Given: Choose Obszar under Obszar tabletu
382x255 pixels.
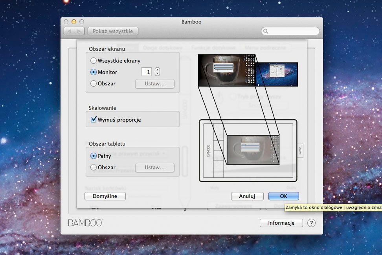Looking at the screenshot, I should tap(93, 167).
